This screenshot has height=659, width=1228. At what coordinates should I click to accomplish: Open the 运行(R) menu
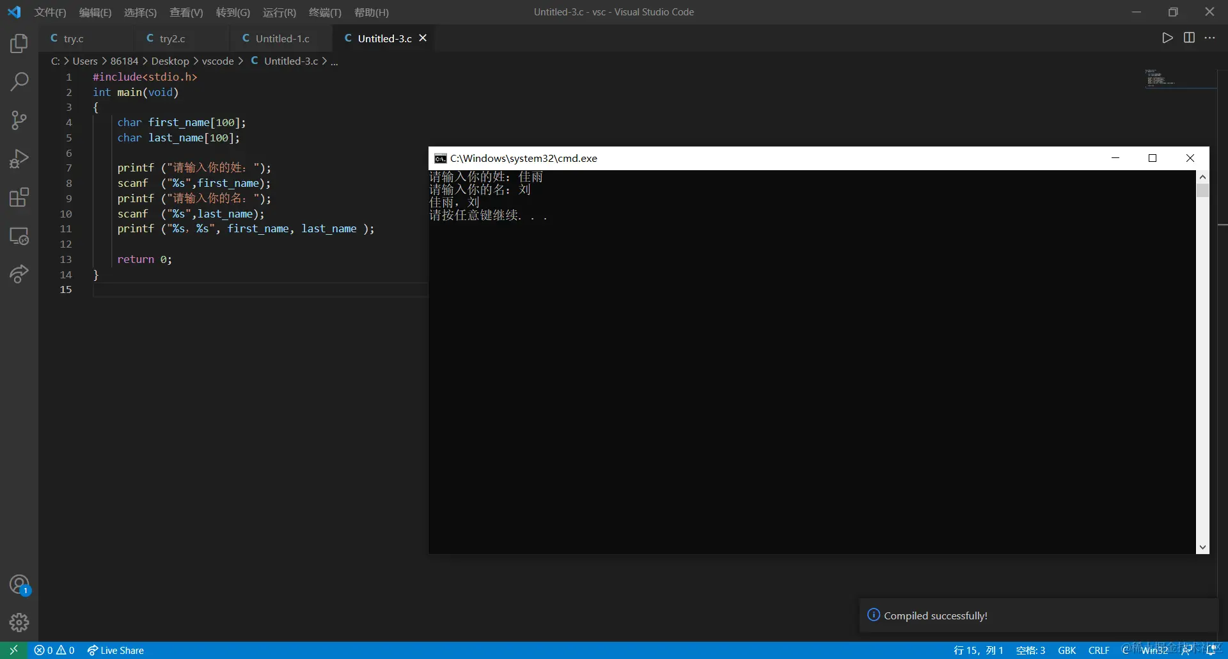click(279, 12)
